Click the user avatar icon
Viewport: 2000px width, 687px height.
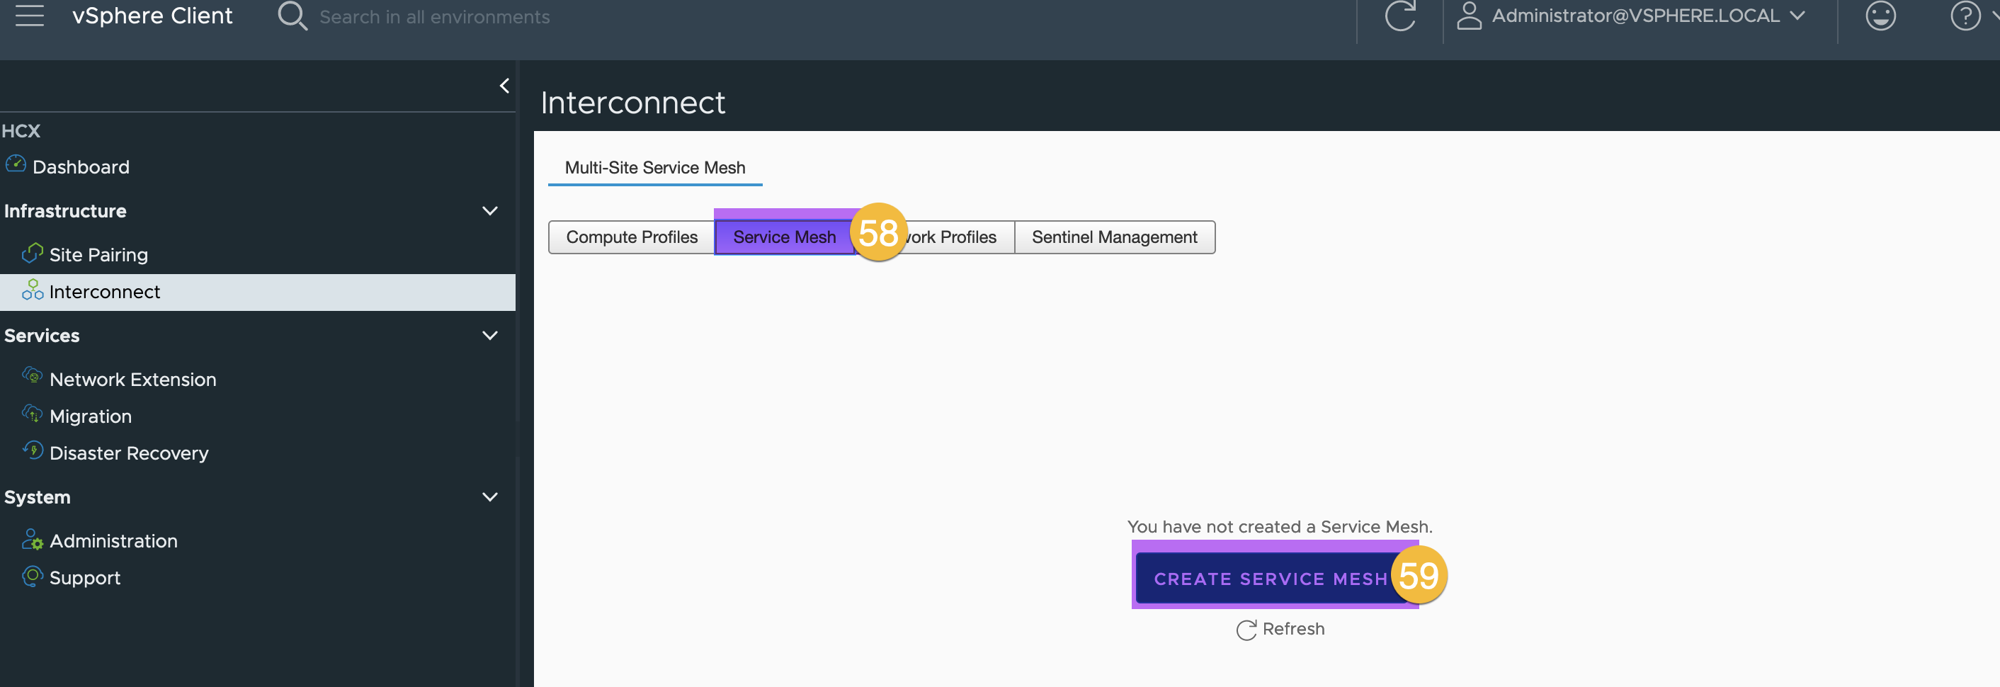pyautogui.click(x=1468, y=16)
